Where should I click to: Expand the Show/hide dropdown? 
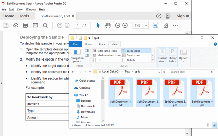coord(172,55)
